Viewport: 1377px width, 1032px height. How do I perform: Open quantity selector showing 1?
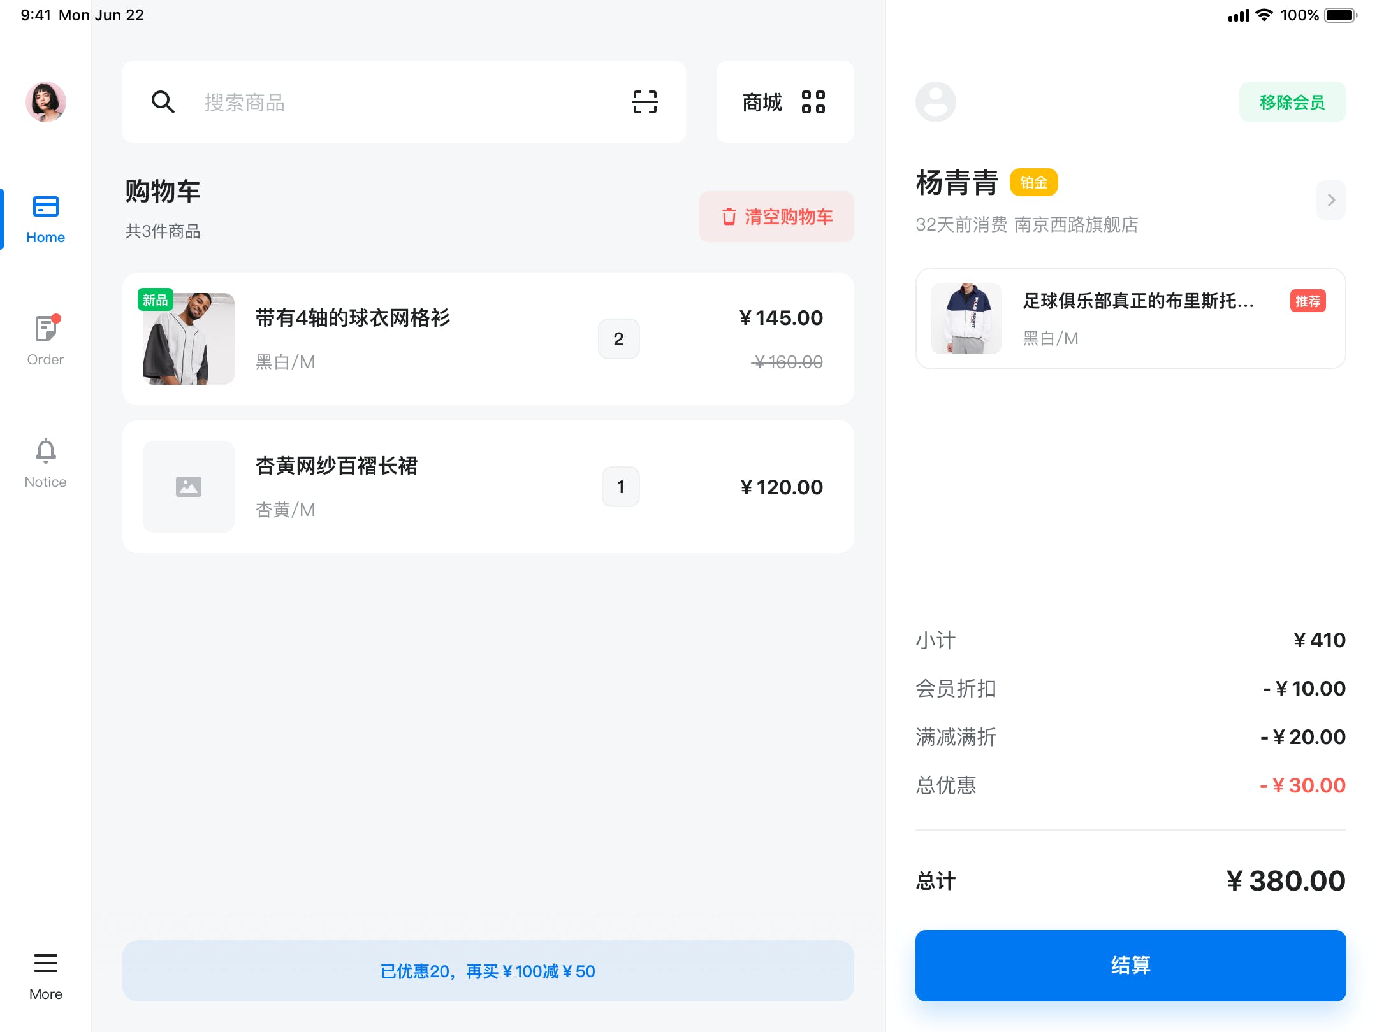620,487
